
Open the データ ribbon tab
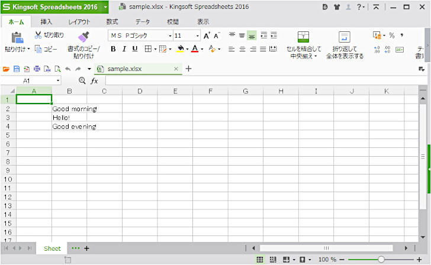(142, 22)
